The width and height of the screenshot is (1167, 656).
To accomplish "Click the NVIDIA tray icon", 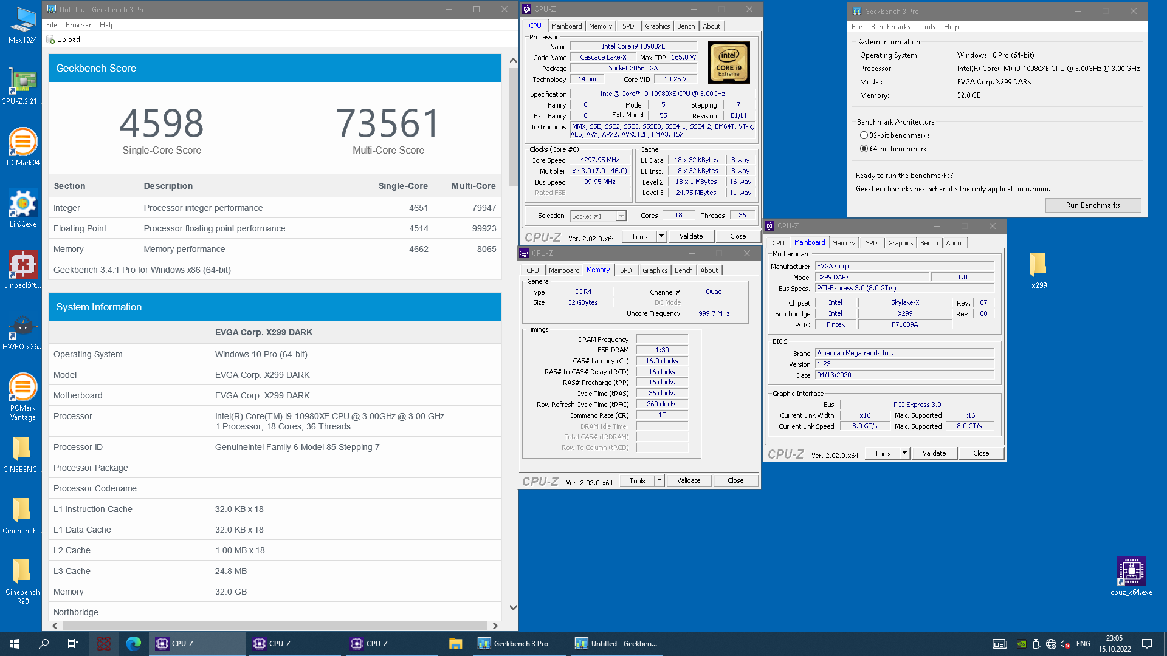I will tap(1022, 644).
